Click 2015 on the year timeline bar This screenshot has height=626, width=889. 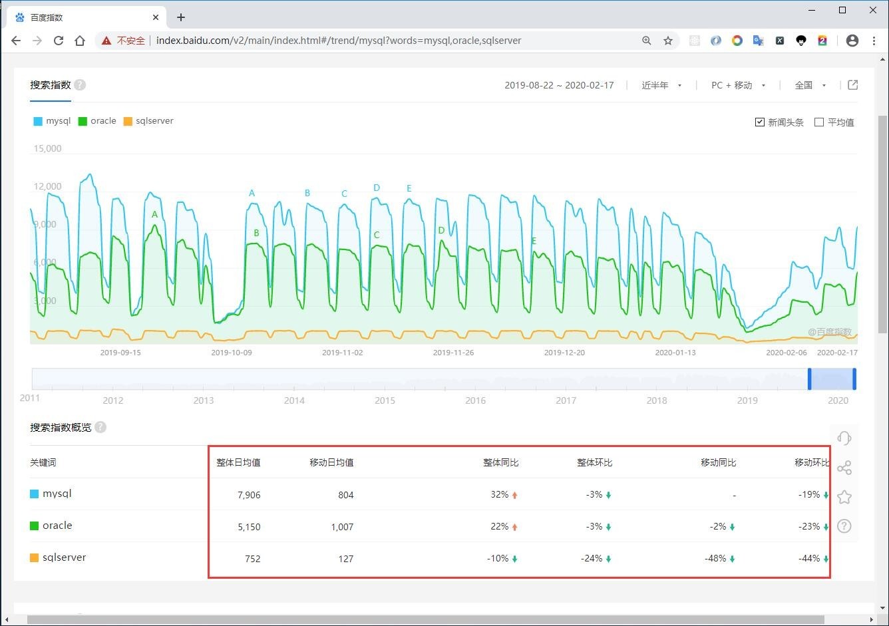pyautogui.click(x=385, y=400)
